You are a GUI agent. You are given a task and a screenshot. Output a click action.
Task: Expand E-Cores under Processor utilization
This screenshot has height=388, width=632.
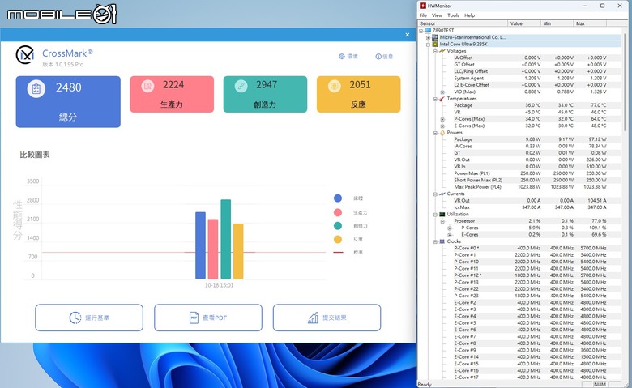pyautogui.click(x=450, y=235)
